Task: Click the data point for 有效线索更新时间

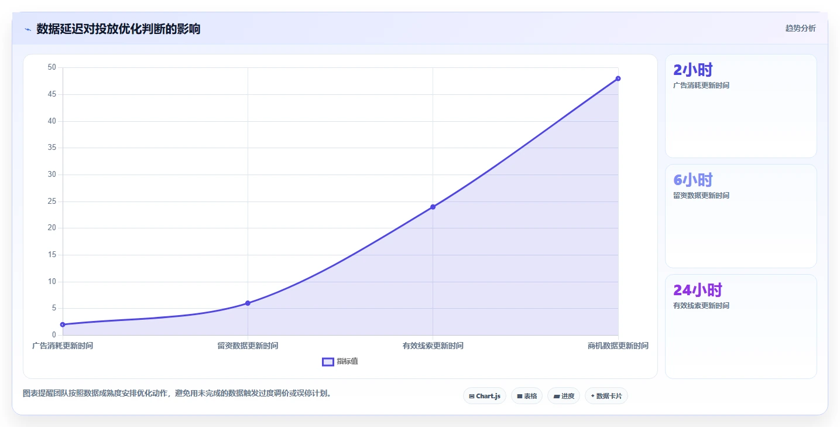Action: 433,207
